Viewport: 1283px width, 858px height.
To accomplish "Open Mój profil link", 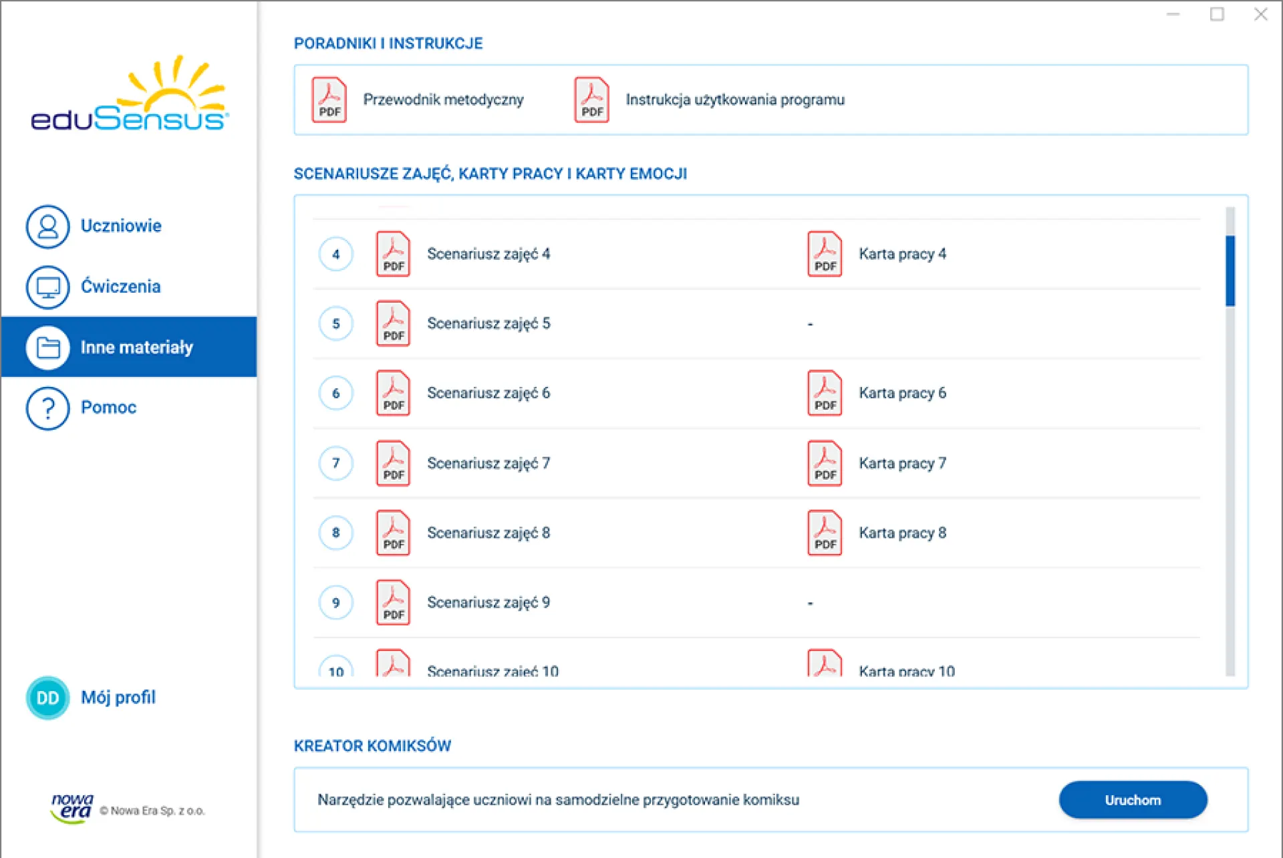I will [118, 698].
